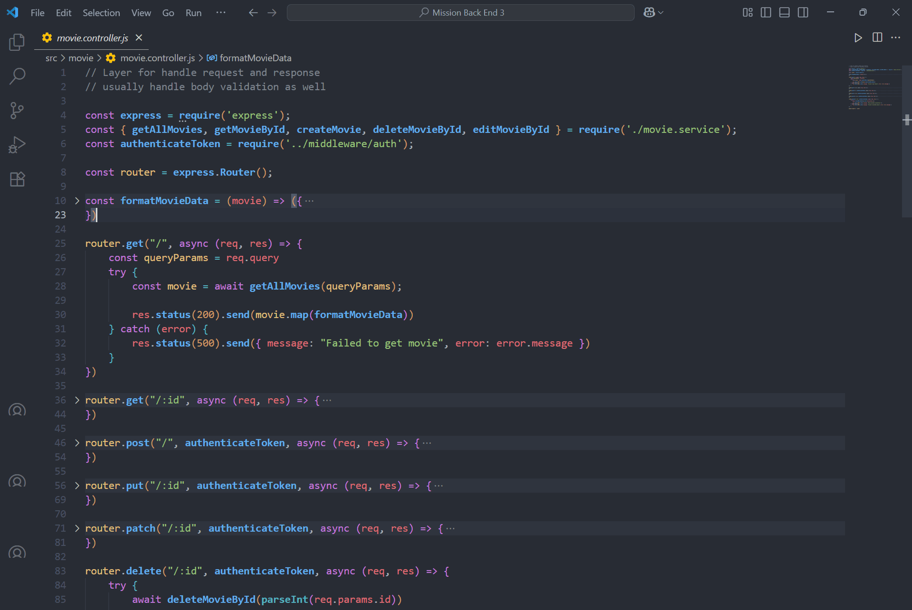Screen dimensions: 912x610
Task: Unfold the ellipsis on router.patch line
Action: (x=450, y=529)
